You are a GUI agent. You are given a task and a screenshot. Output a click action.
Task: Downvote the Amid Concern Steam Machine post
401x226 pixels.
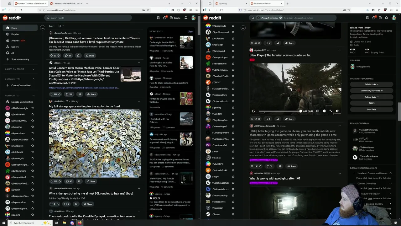pyautogui.click(x=60, y=94)
